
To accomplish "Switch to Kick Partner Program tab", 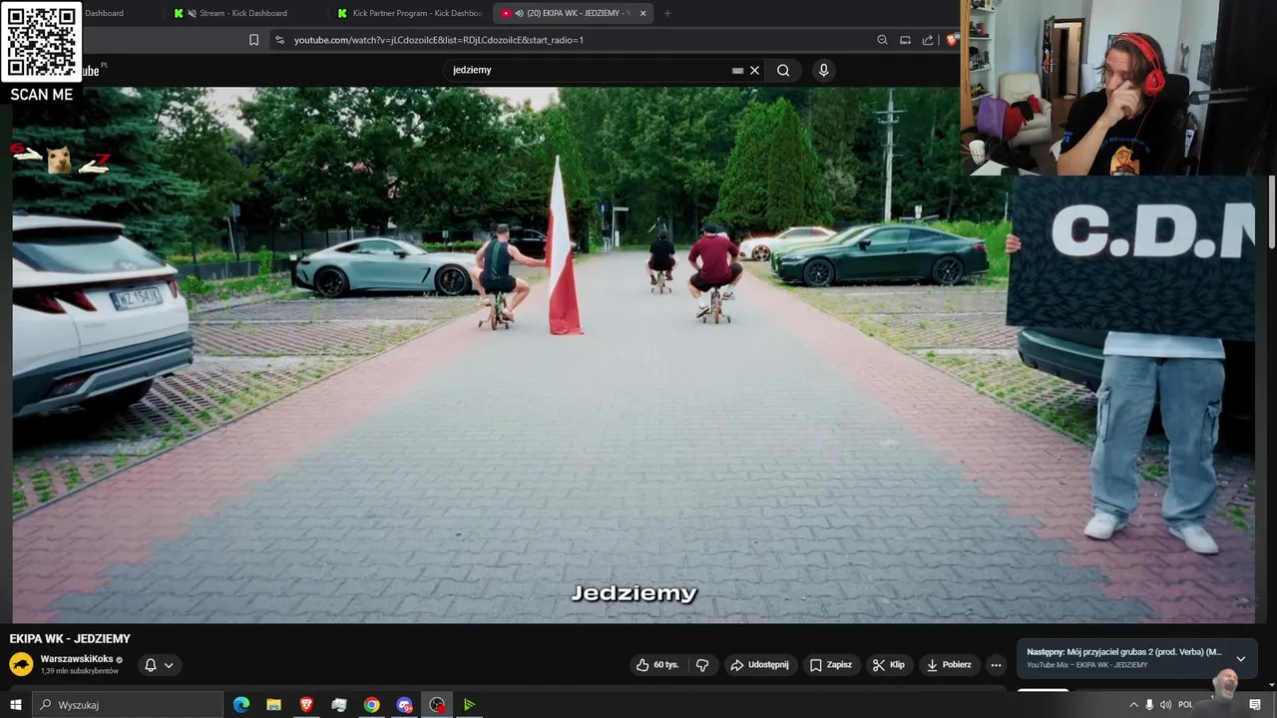I will click(x=410, y=13).
